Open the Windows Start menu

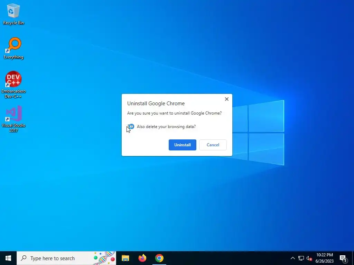click(x=8, y=258)
